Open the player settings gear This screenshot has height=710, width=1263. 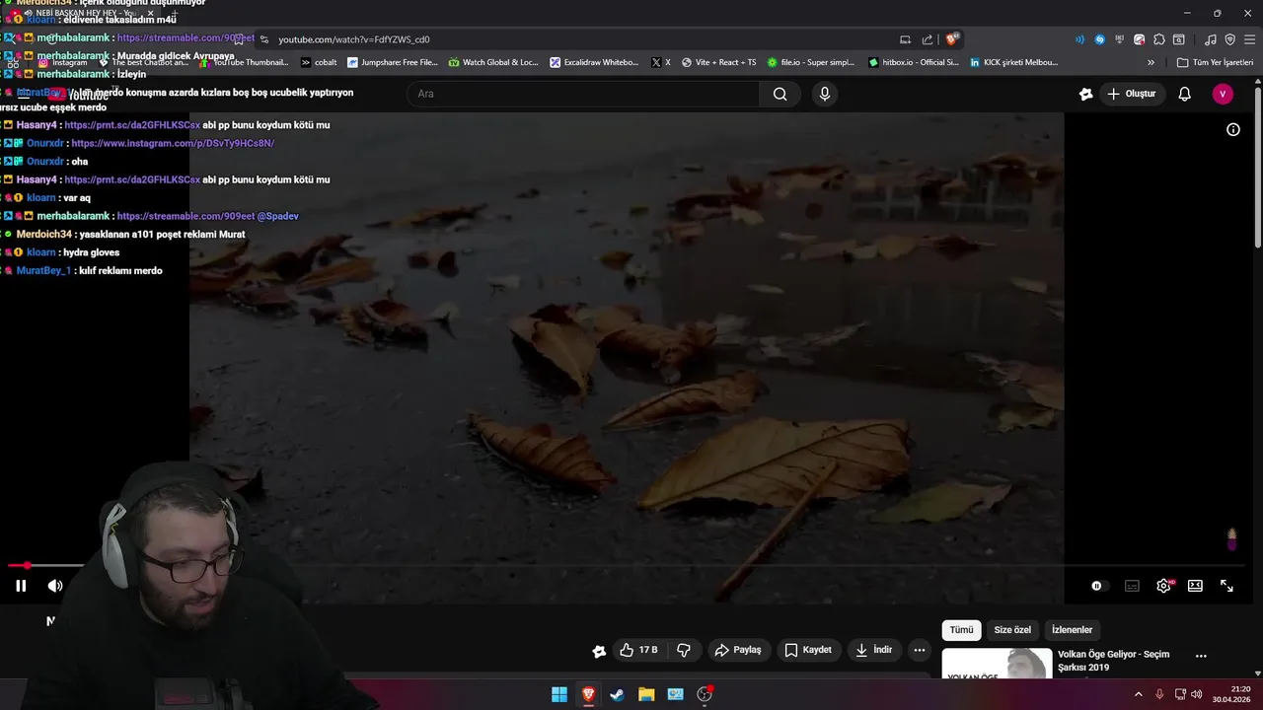point(1163,586)
